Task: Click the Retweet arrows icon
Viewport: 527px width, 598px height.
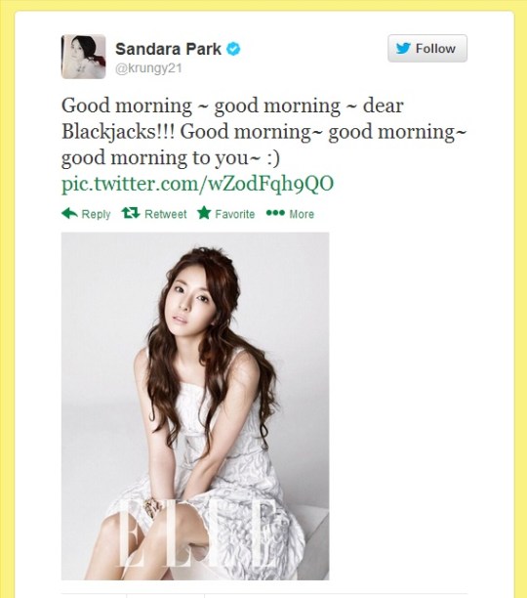Action: pyautogui.click(x=131, y=213)
